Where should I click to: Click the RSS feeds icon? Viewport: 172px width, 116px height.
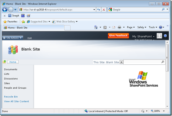pos(105,27)
